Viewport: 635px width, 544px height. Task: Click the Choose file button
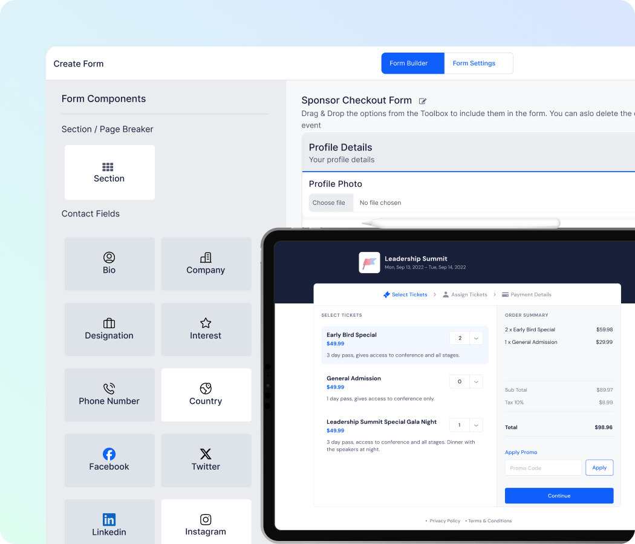331,202
